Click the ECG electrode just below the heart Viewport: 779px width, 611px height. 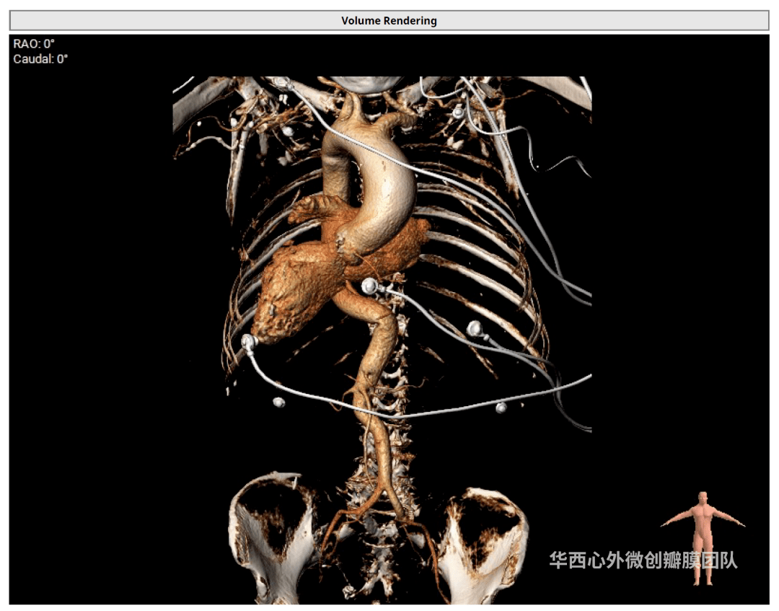[369, 286]
